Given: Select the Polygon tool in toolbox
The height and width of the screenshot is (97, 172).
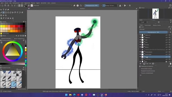Looking at the screenshot, I should (x=10, y=13).
